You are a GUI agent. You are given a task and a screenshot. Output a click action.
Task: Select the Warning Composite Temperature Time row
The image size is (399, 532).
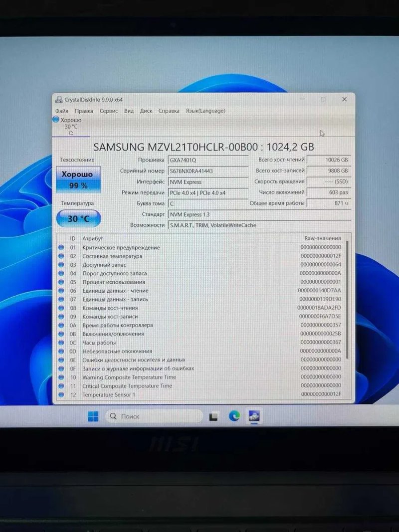click(200, 377)
